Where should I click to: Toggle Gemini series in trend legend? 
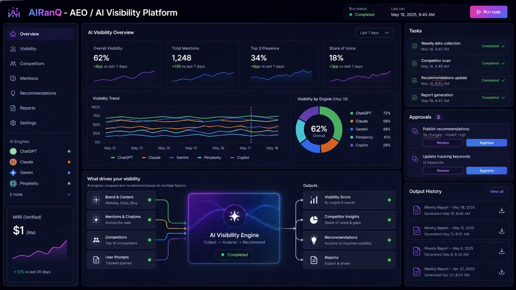[179, 158]
